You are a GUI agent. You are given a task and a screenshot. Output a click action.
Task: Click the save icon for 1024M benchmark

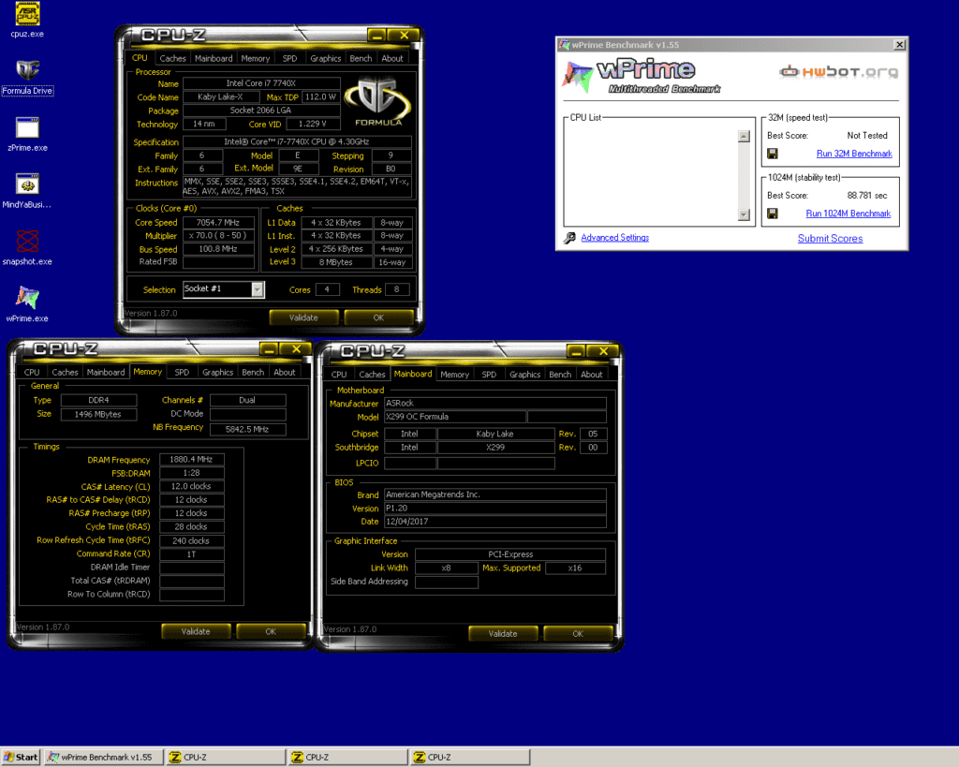coord(773,214)
